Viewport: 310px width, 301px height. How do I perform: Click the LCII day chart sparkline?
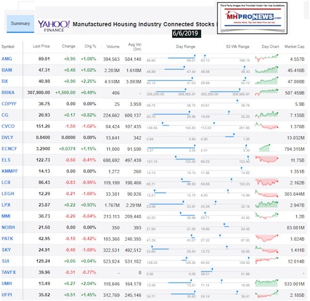(x=267, y=182)
